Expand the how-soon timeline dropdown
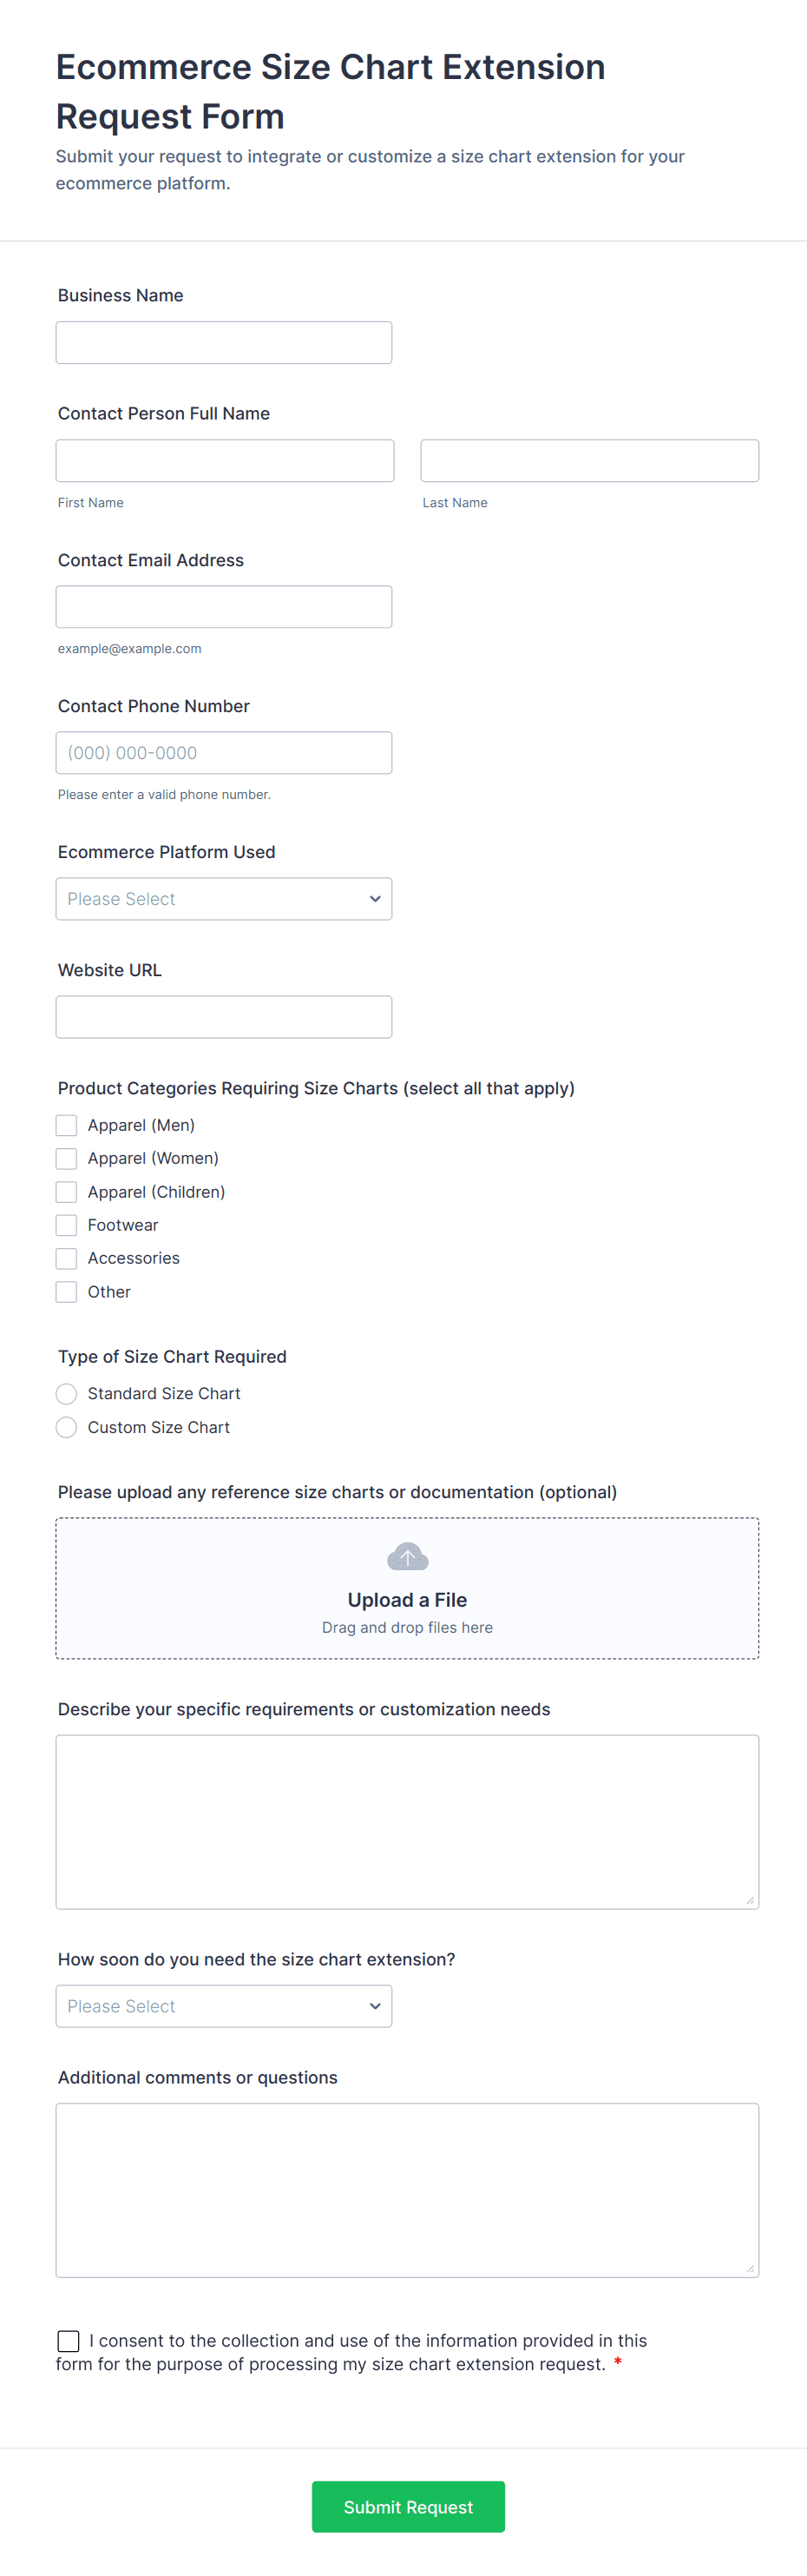 224,2006
